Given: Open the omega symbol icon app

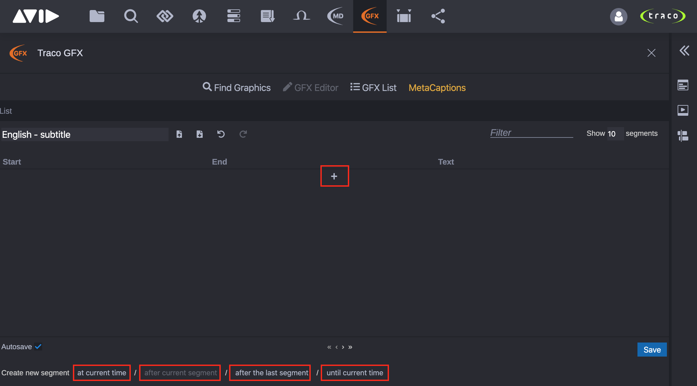Looking at the screenshot, I should (x=302, y=16).
